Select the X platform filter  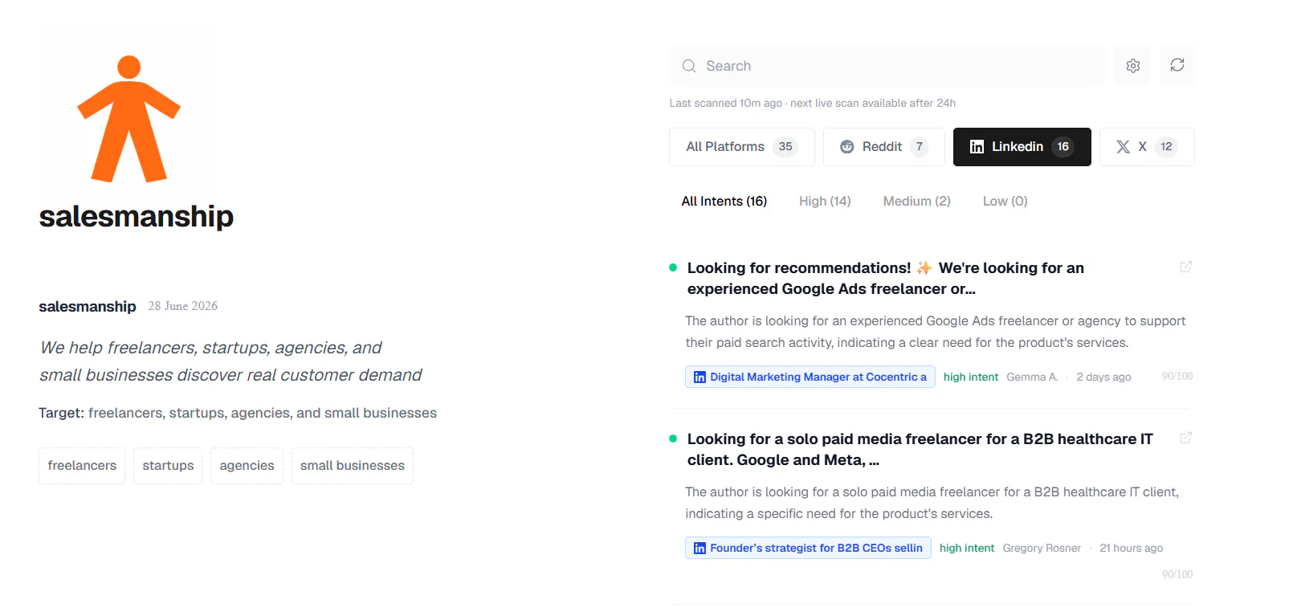pos(1147,147)
